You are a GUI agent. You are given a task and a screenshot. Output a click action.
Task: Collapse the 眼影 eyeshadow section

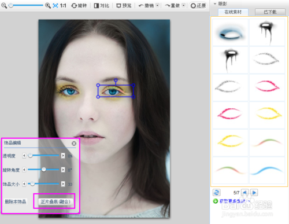tap(215, 3)
